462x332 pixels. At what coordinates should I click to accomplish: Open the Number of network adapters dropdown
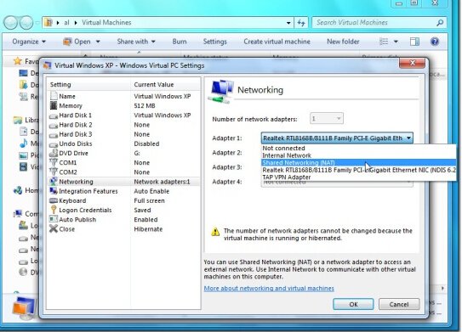(x=326, y=119)
